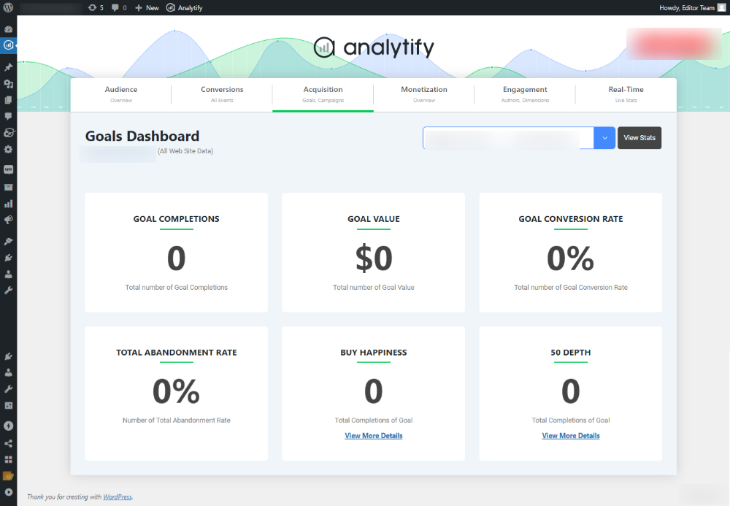
Task: Open the Howdy, Editor Team account menu
Action: pos(692,7)
